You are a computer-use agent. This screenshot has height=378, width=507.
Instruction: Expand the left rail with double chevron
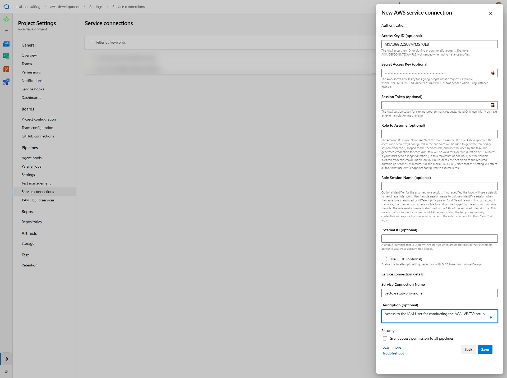tap(6, 372)
